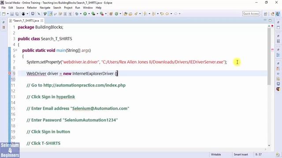
Task: Click the Debug gear toolbar icon
Action: pos(77,14)
